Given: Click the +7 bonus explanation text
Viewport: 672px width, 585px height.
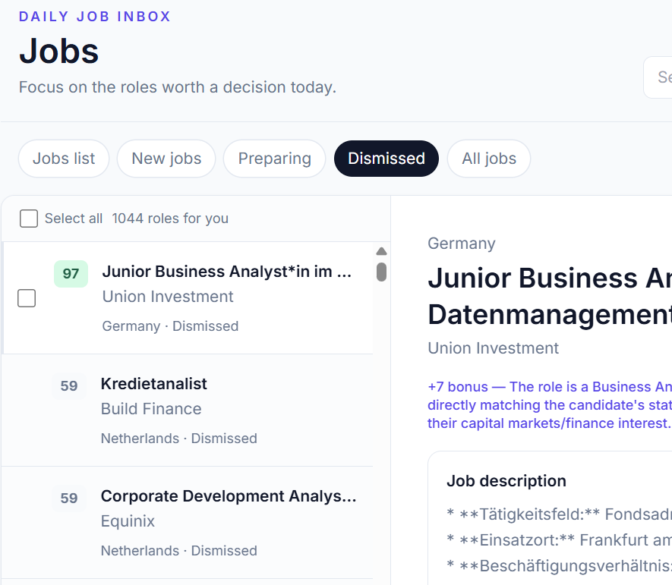Looking at the screenshot, I should pyautogui.click(x=550, y=405).
